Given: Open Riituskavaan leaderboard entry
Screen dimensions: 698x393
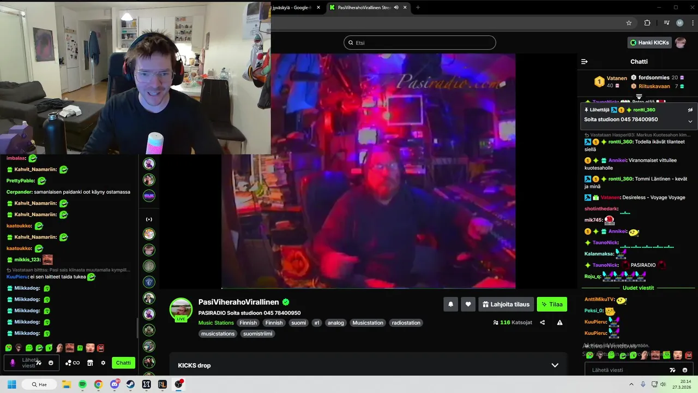Looking at the screenshot, I should (x=657, y=86).
